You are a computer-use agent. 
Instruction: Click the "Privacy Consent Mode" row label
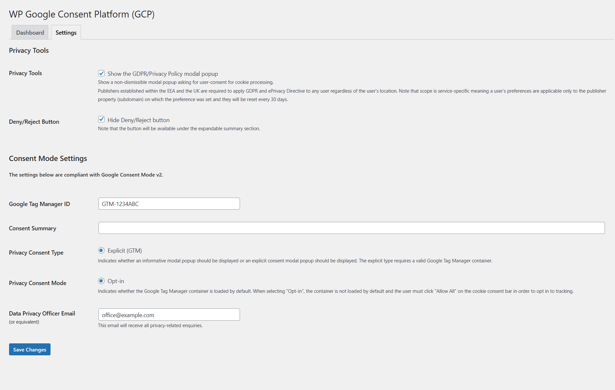click(38, 283)
